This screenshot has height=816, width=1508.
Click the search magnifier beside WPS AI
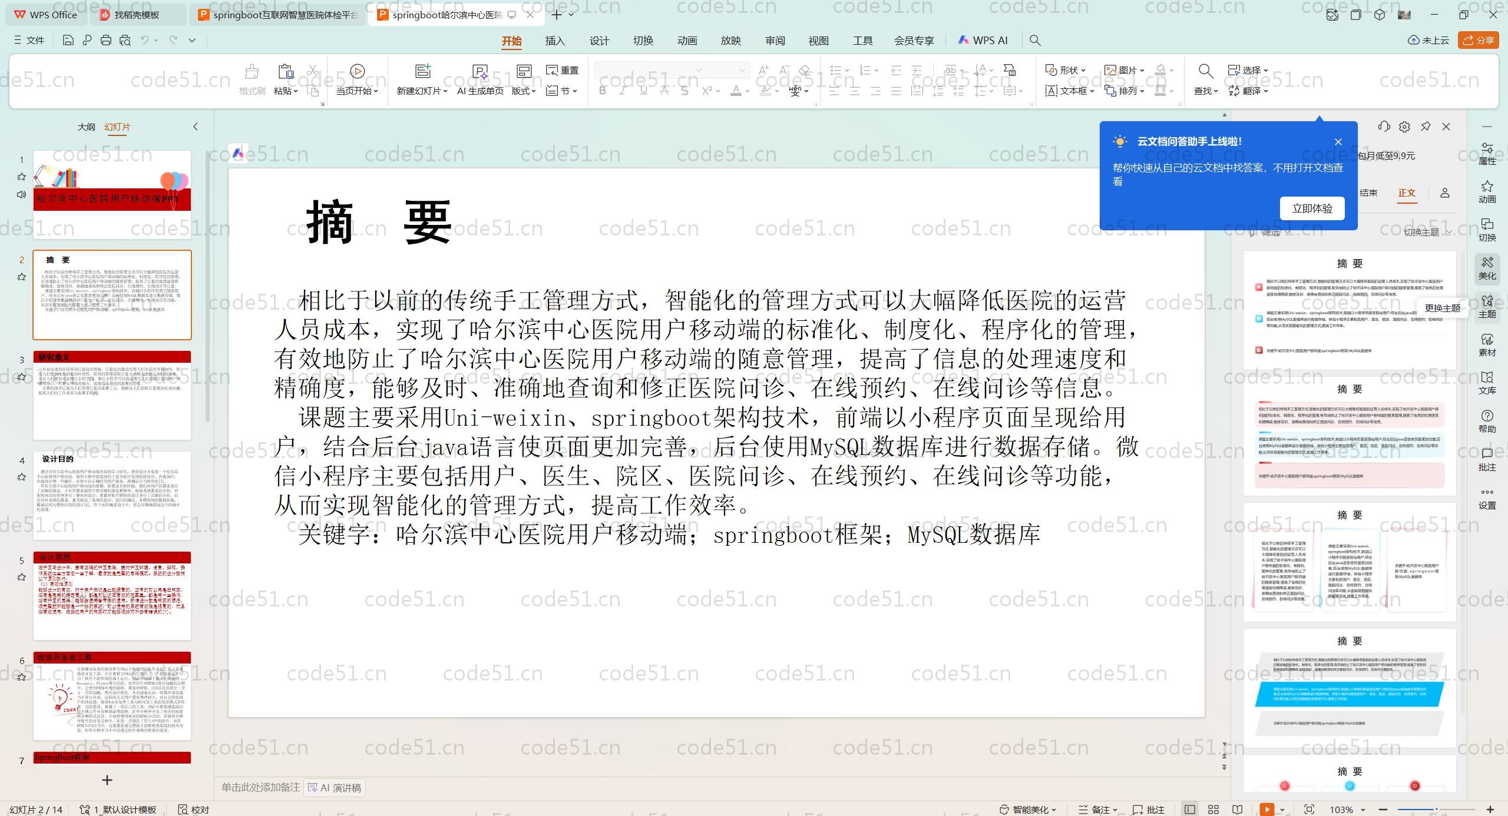pyautogui.click(x=1035, y=40)
